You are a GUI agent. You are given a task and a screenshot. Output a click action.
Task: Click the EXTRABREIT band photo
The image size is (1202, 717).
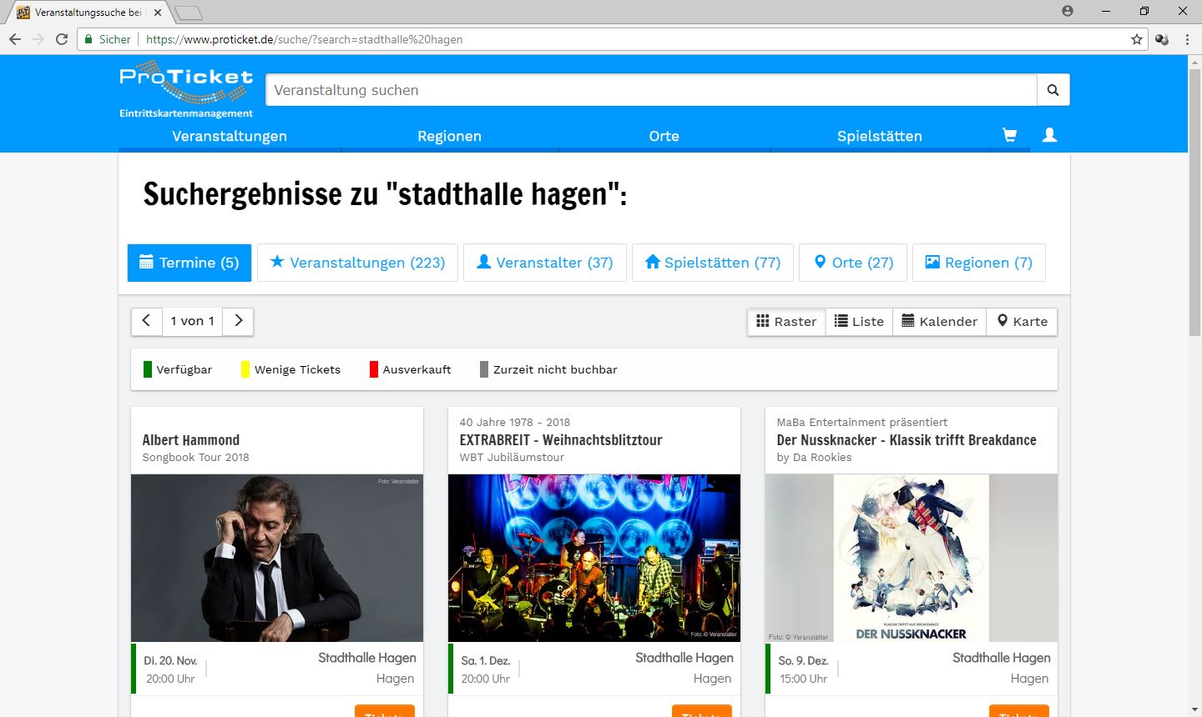(x=594, y=559)
